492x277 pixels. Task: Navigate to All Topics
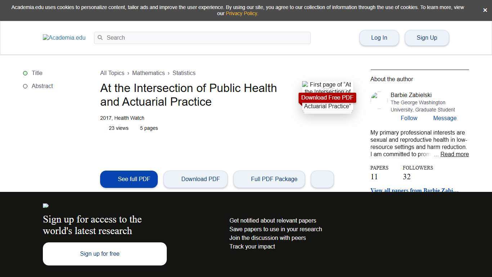click(x=112, y=73)
